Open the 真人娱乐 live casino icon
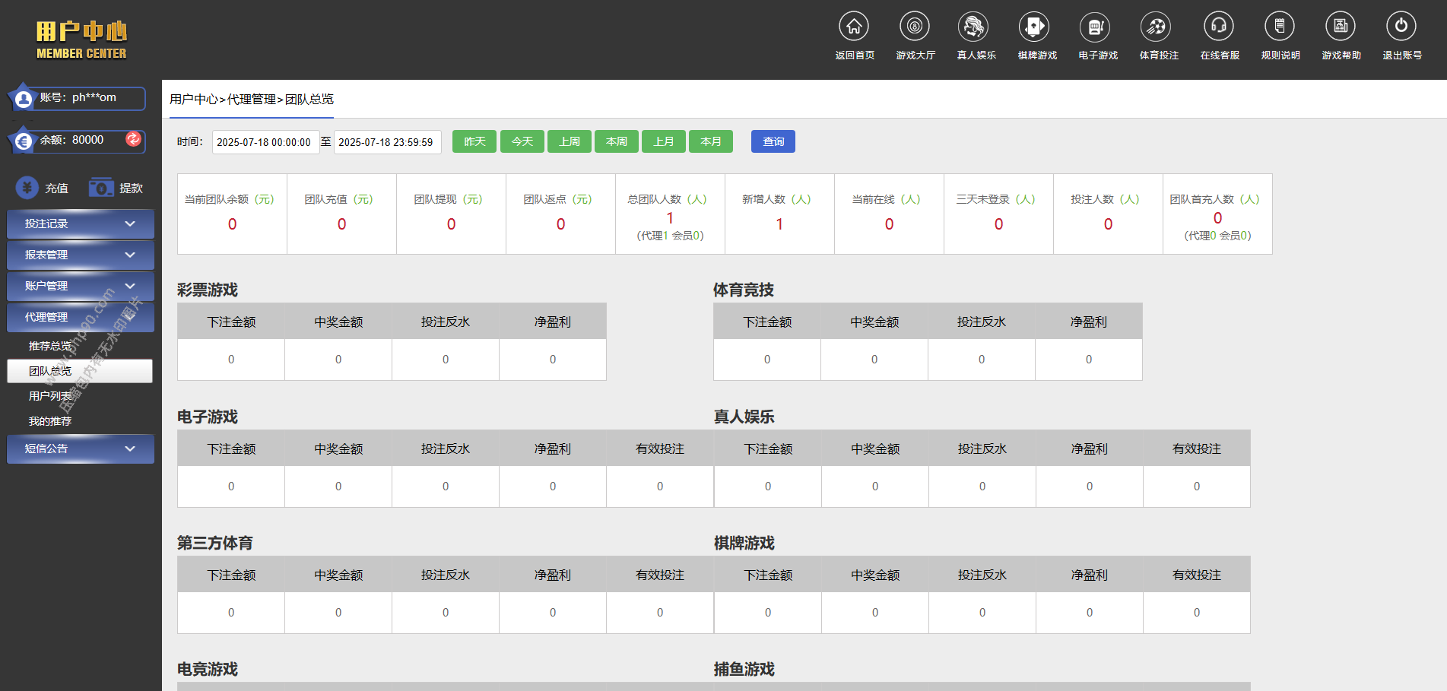 coord(973,27)
